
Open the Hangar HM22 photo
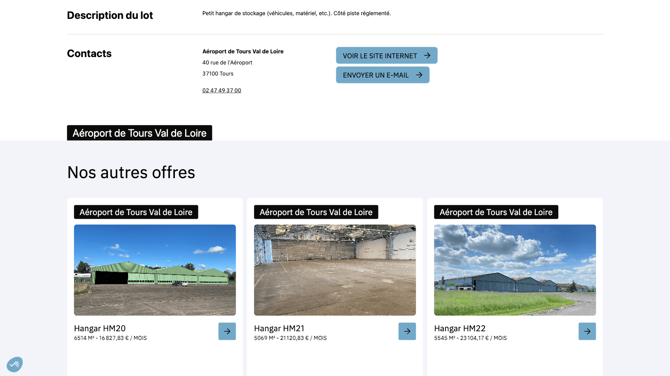(515, 270)
